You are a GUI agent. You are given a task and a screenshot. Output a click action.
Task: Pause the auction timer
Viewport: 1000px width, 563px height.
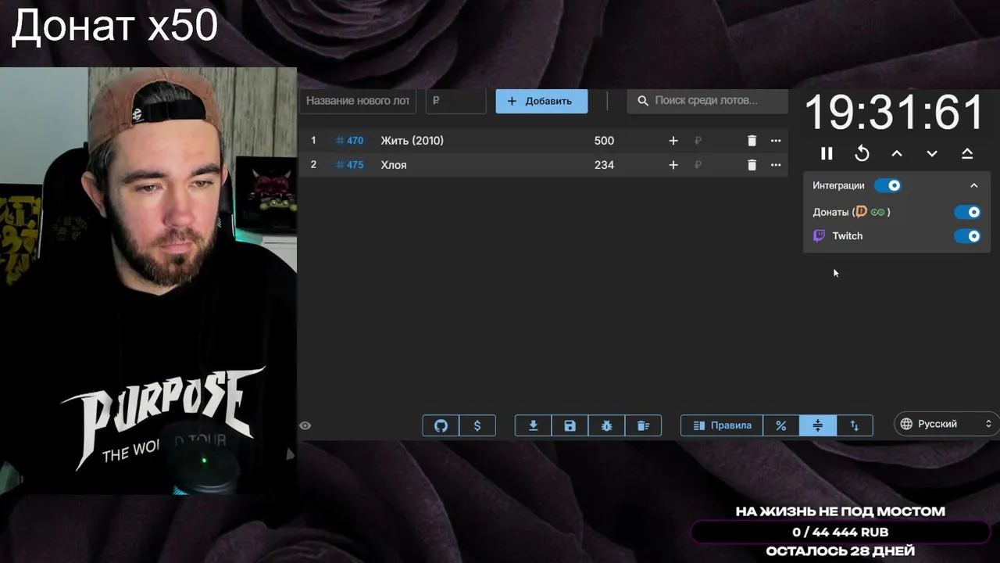click(827, 153)
